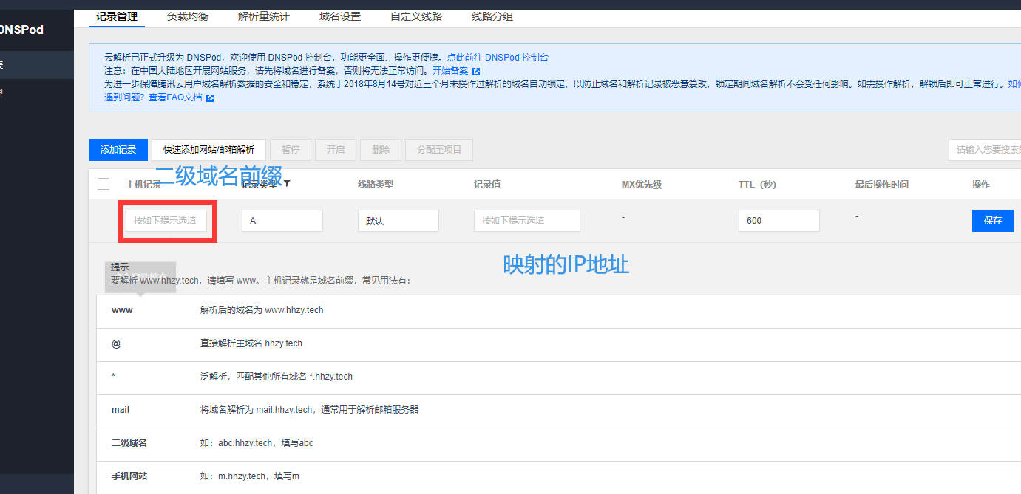This screenshot has height=494, width=1021.
Task: Click the blue 保存 button
Action: tap(993, 220)
